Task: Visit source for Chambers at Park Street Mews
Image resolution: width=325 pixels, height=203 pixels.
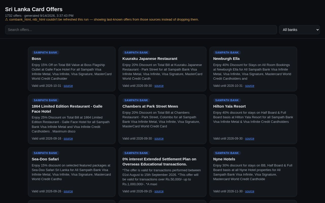Action: pos(159,139)
